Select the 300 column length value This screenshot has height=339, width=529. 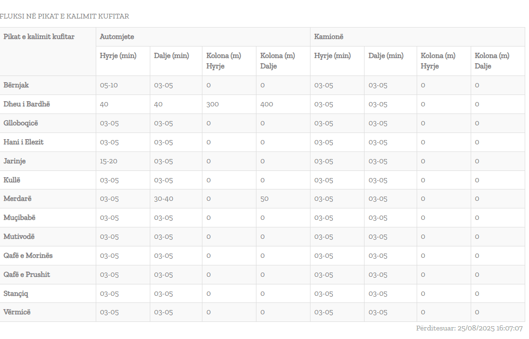212,104
